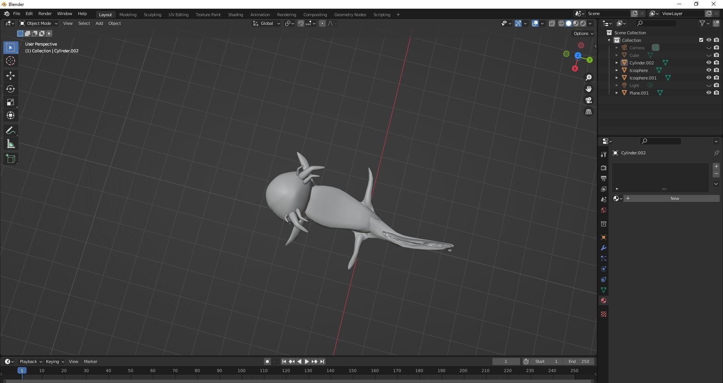The width and height of the screenshot is (723, 383).
Task: Switch perspective/orthographic with the grid gizmo
Action: (x=589, y=112)
